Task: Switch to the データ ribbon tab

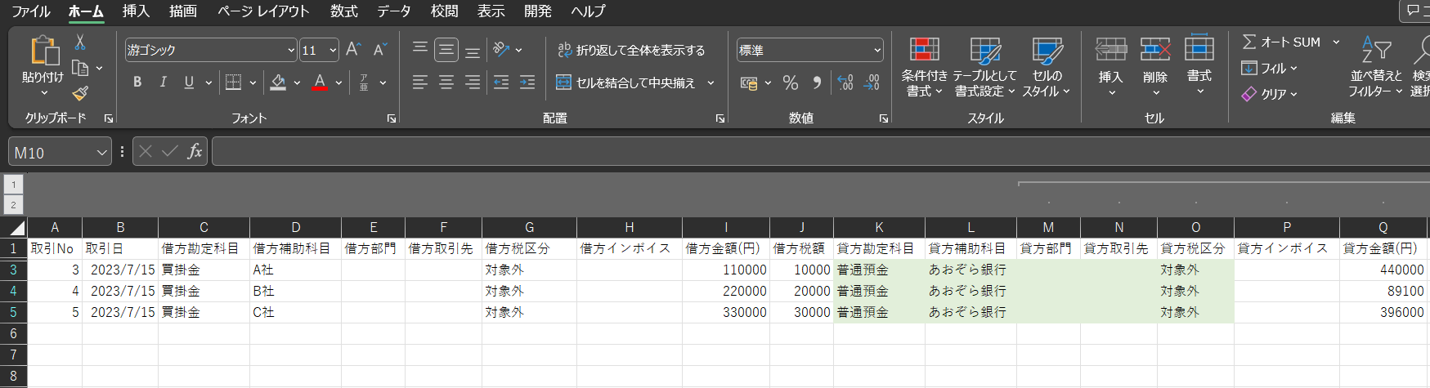Action: pyautogui.click(x=394, y=11)
